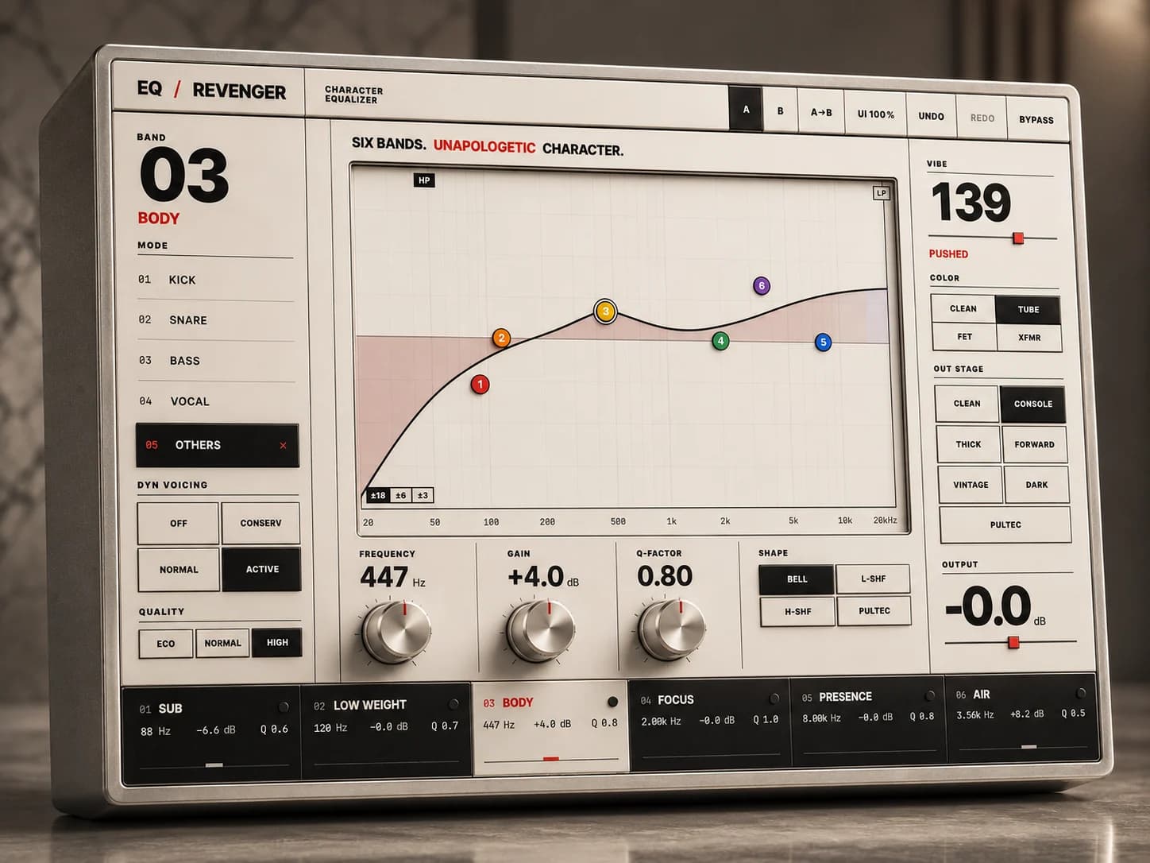This screenshot has width=1150, height=863.
Task: Select the Pultec shape
Action: pos(874,610)
